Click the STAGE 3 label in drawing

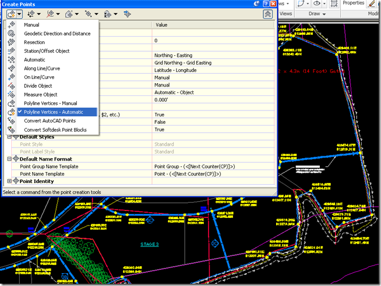150,244
